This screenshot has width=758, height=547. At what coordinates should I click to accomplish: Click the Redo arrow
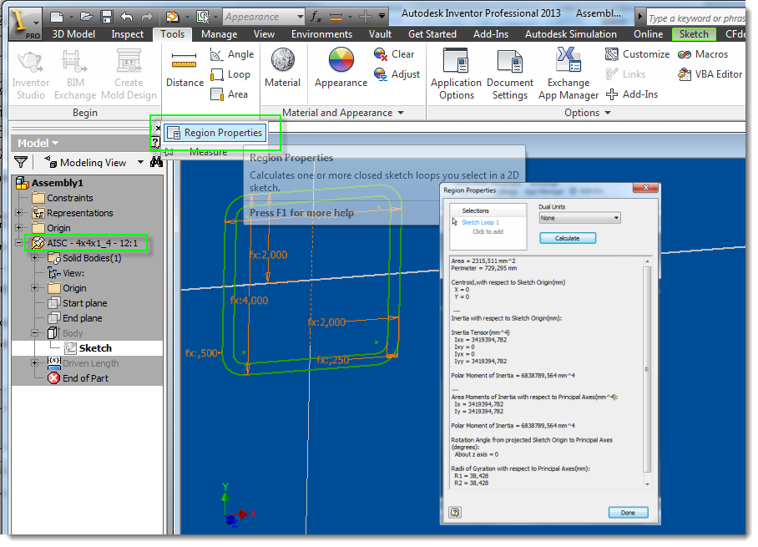(x=147, y=17)
